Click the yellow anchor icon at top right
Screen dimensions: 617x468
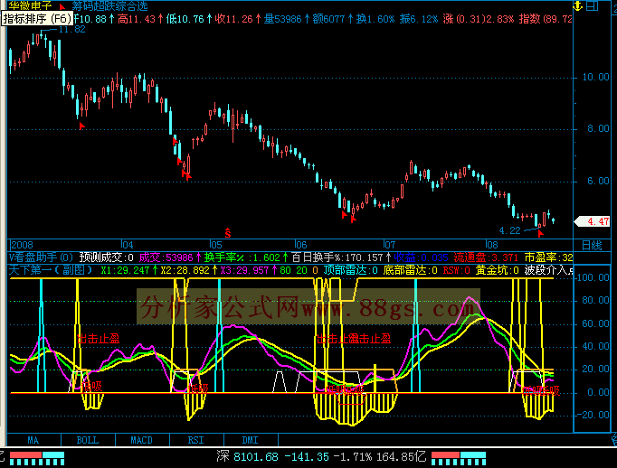click(x=578, y=6)
